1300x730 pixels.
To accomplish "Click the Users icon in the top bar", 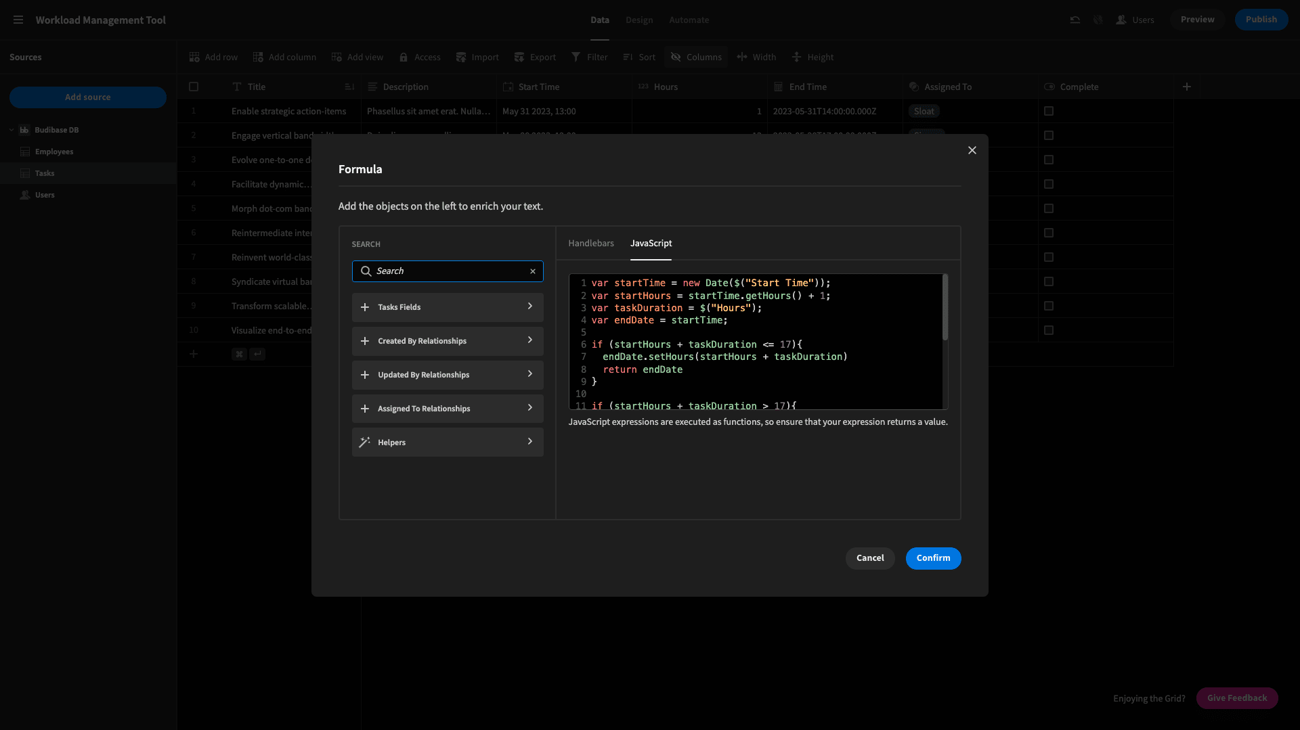I will 1121,20.
